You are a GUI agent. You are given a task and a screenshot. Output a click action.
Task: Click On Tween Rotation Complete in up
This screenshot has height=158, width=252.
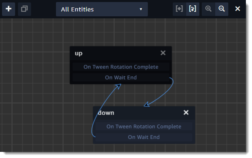121,67
